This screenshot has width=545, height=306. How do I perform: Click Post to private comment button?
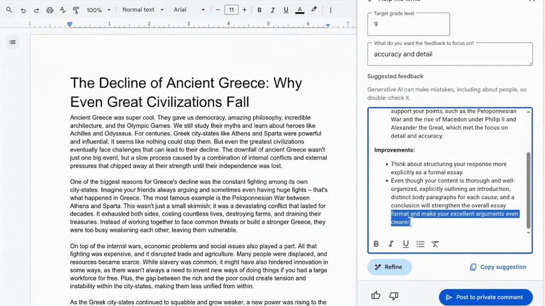click(485, 297)
